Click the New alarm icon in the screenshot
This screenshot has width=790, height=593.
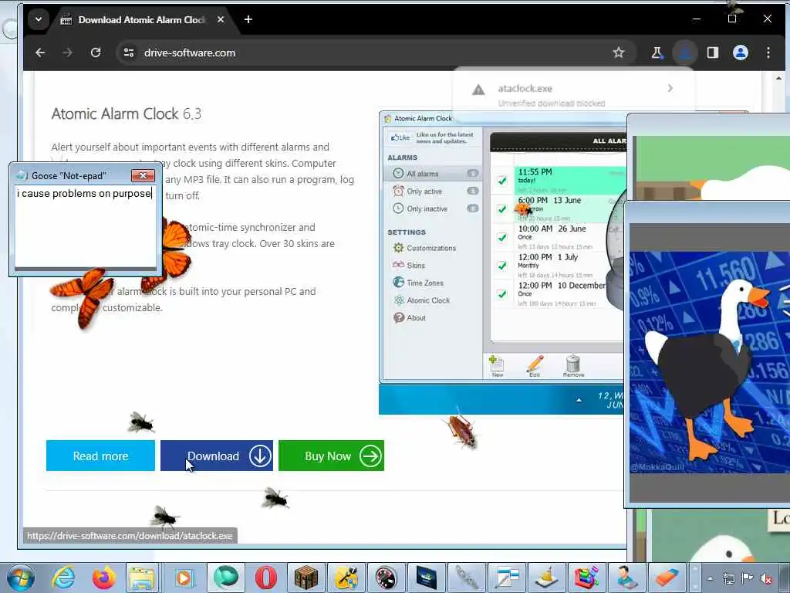pyautogui.click(x=496, y=365)
